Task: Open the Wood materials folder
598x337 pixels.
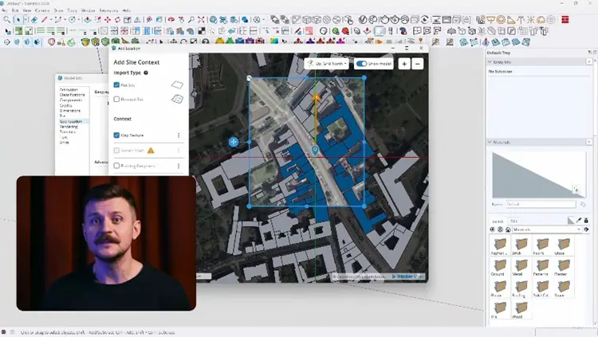Action: coord(521,310)
